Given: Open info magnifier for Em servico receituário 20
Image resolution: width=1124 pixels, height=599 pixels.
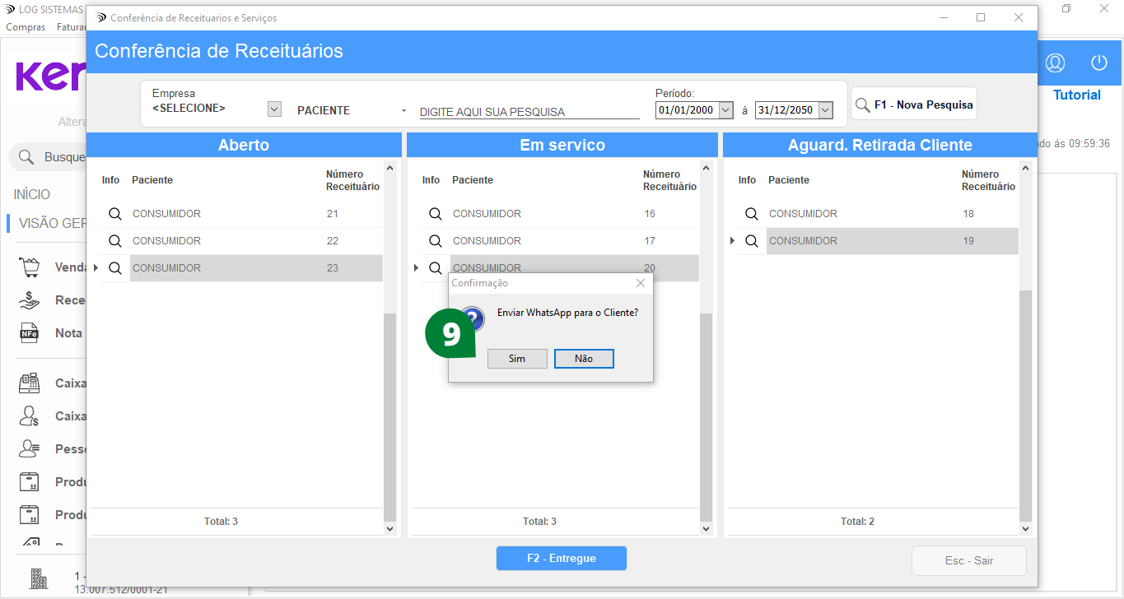Looking at the screenshot, I should click(435, 267).
